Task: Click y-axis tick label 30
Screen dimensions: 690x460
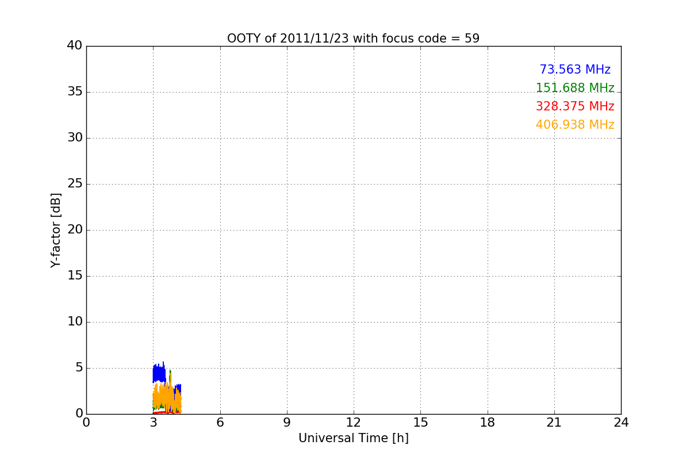Action: point(75,138)
